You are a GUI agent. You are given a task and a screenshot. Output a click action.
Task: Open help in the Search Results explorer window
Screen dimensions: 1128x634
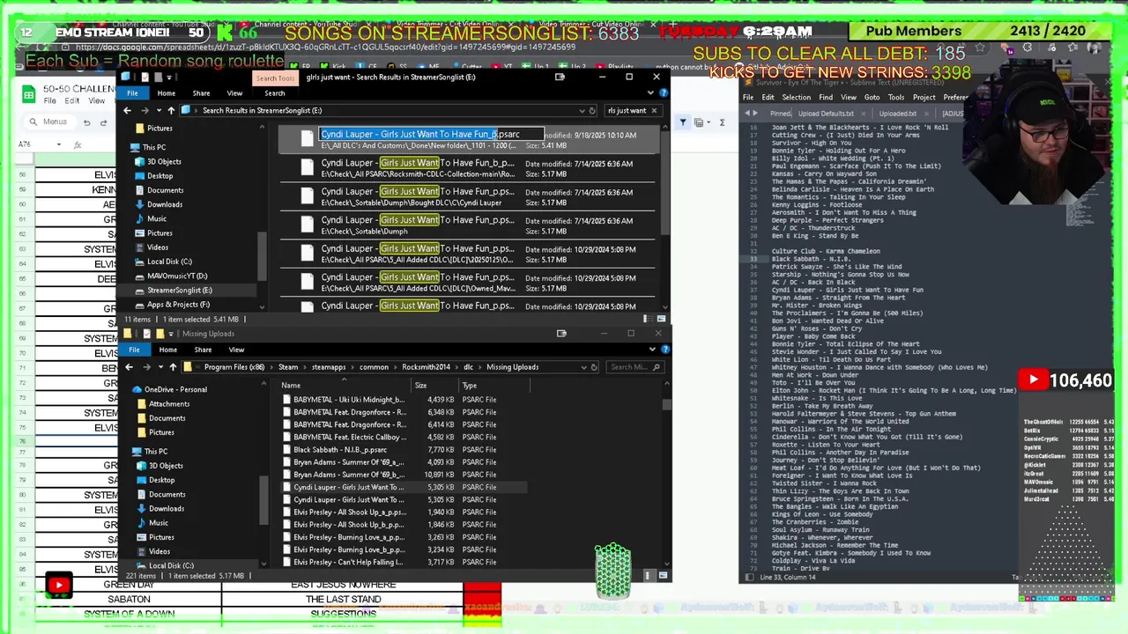[664, 93]
